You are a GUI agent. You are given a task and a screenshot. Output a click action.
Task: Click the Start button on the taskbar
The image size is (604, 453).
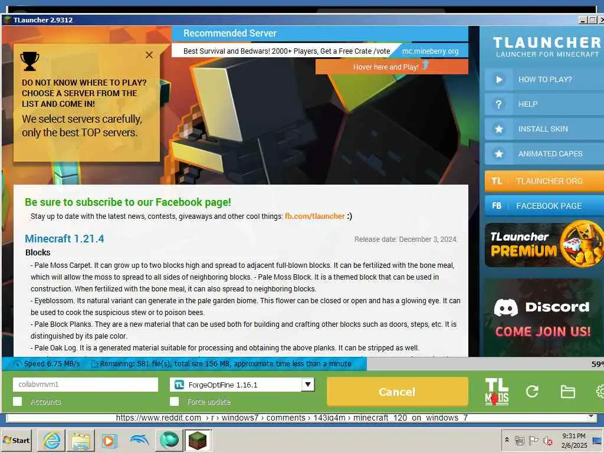16,440
